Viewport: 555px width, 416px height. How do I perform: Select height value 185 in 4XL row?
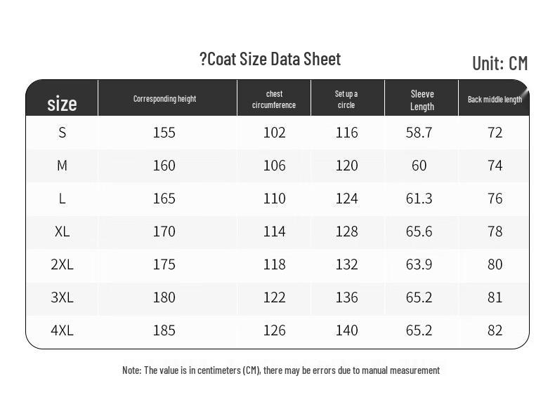(164, 330)
